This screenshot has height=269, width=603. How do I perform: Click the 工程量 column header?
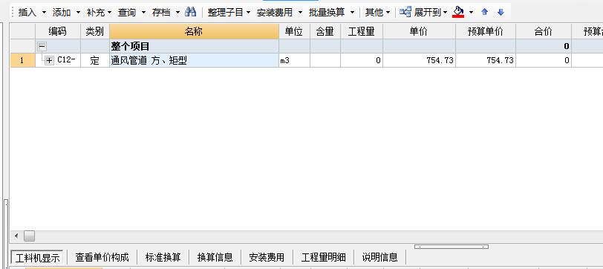click(362, 31)
